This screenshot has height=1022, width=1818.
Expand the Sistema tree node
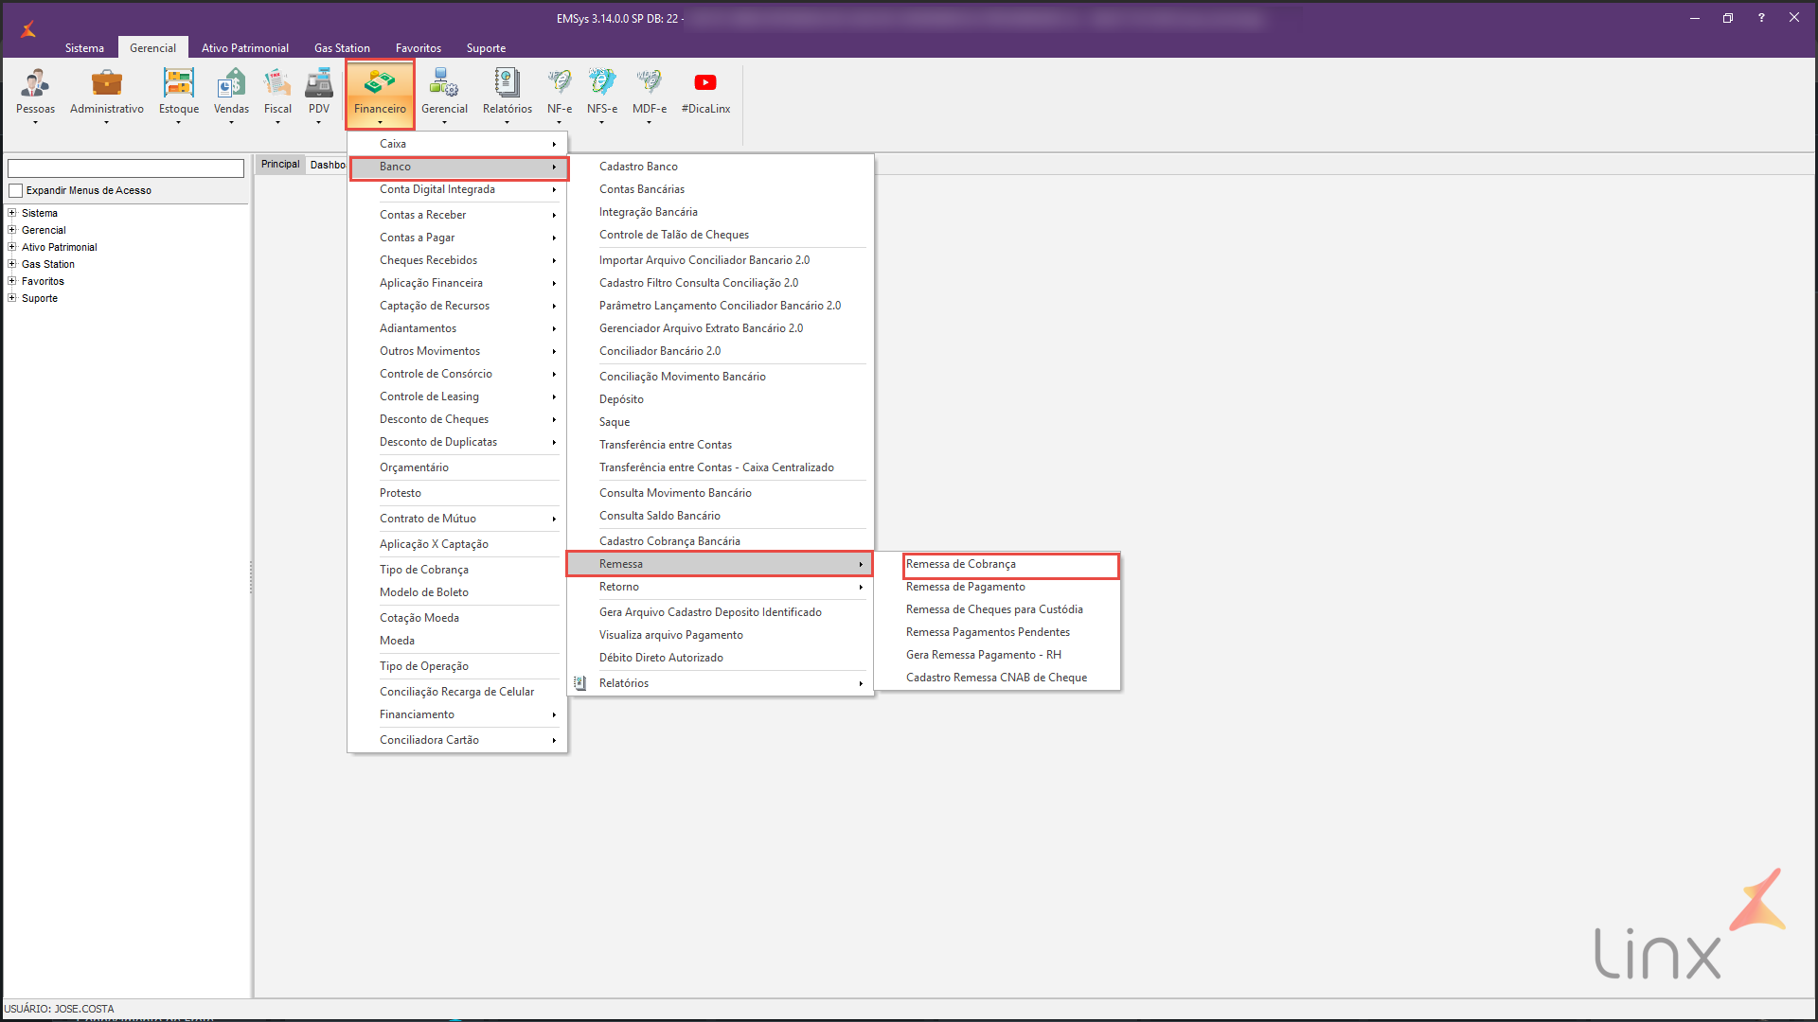(x=12, y=213)
